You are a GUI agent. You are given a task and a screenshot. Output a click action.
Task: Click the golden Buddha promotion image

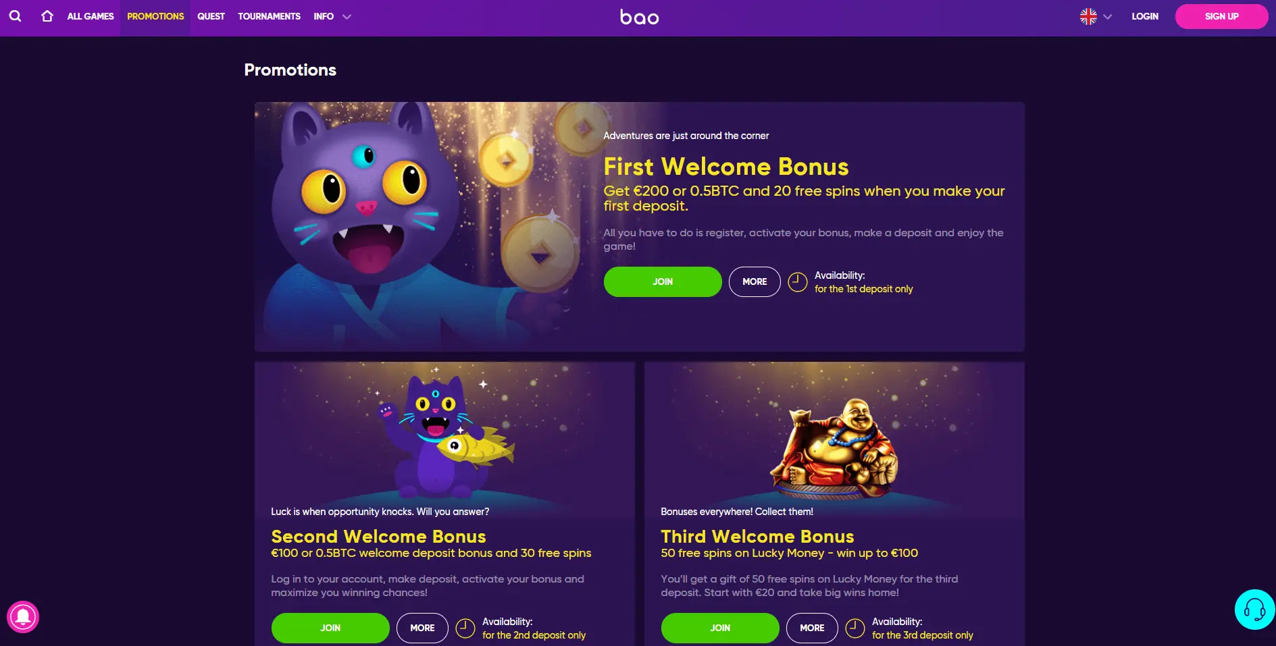(835, 448)
